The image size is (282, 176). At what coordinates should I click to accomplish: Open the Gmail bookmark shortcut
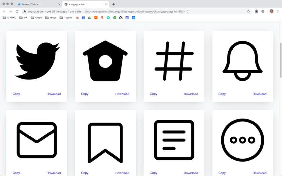(77, 18)
